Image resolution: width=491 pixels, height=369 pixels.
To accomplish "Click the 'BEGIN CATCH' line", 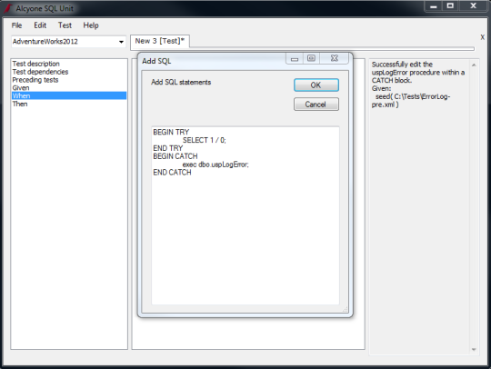I will 175,156.
